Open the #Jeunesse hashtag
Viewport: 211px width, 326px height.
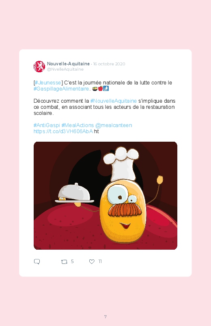click(x=48, y=82)
